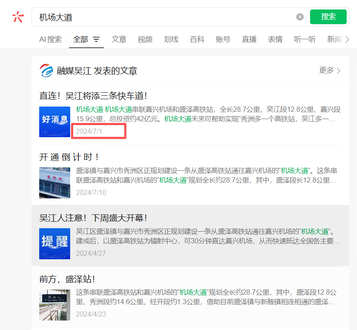The width and height of the screenshot is (357, 330).
Task: Click the red app logo
Action: (x=17, y=16)
